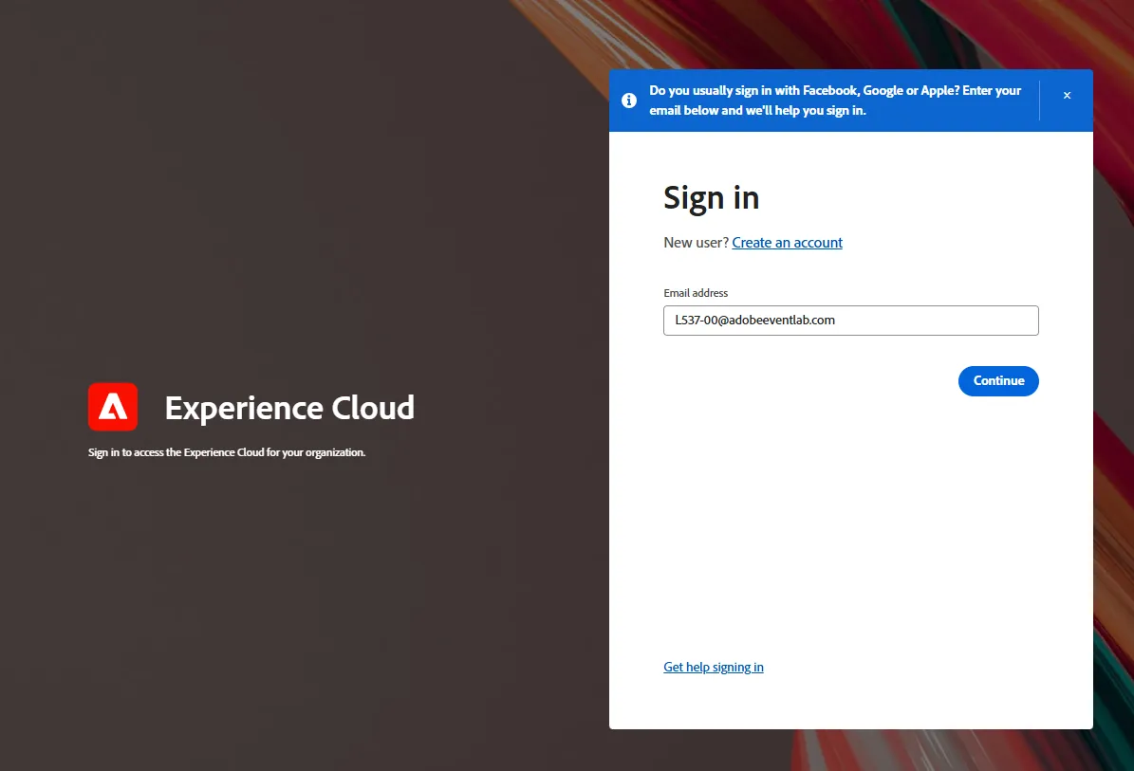Screen dimensions: 1134x771
Task: Click the Continue button
Action: pyautogui.click(x=998, y=381)
